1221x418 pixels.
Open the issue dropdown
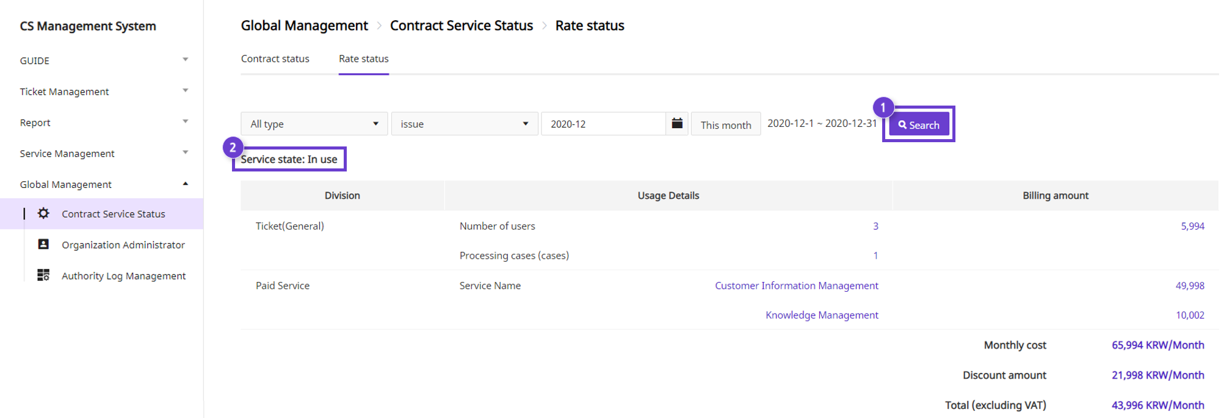pyautogui.click(x=465, y=124)
